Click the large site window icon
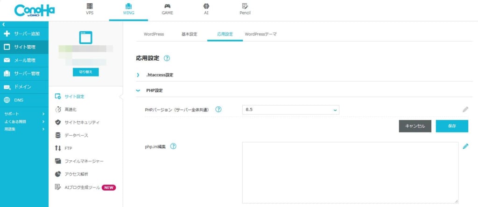Screen dimensions: 478x207 (x=86, y=37)
